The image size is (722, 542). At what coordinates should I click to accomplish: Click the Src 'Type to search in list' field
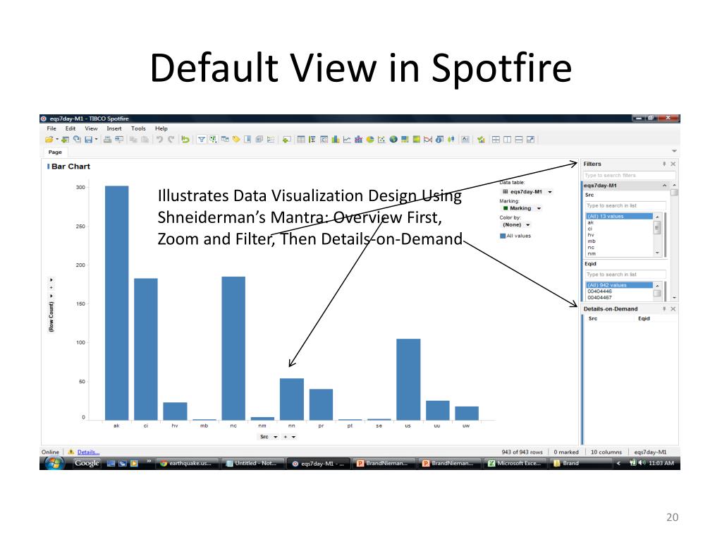click(x=625, y=205)
